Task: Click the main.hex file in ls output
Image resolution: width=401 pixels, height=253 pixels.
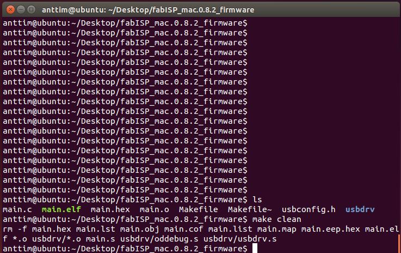Action: (x=110, y=209)
